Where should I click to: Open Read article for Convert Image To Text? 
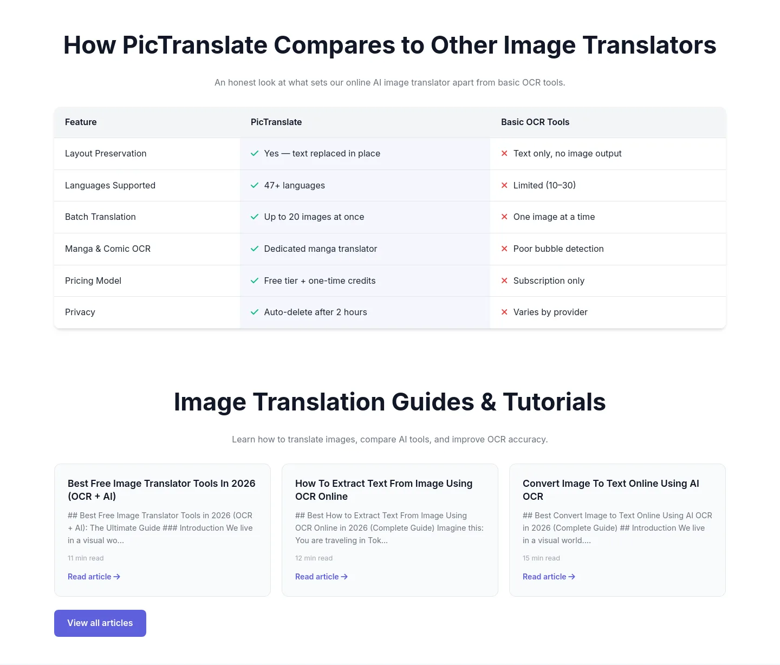pos(549,577)
